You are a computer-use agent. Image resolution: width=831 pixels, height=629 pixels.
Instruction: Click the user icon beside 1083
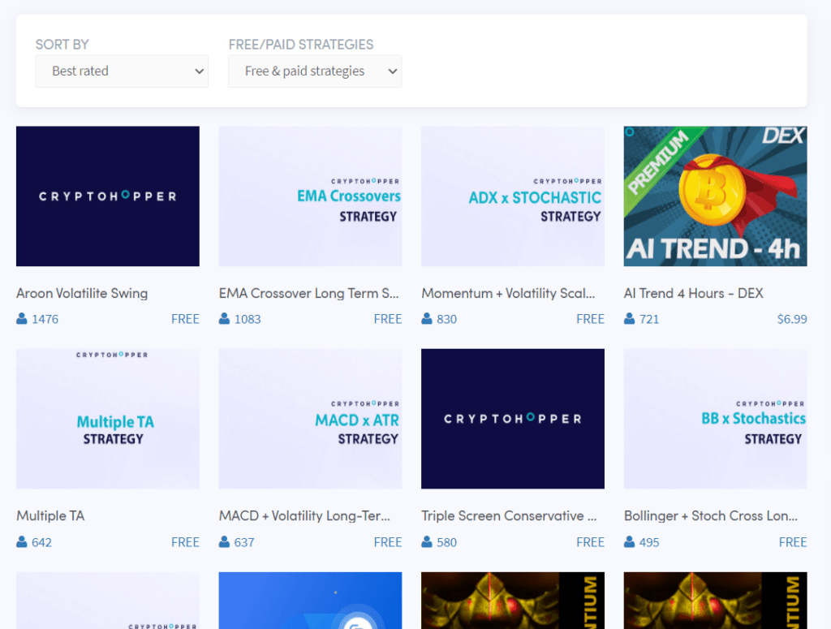click(224, 318)
